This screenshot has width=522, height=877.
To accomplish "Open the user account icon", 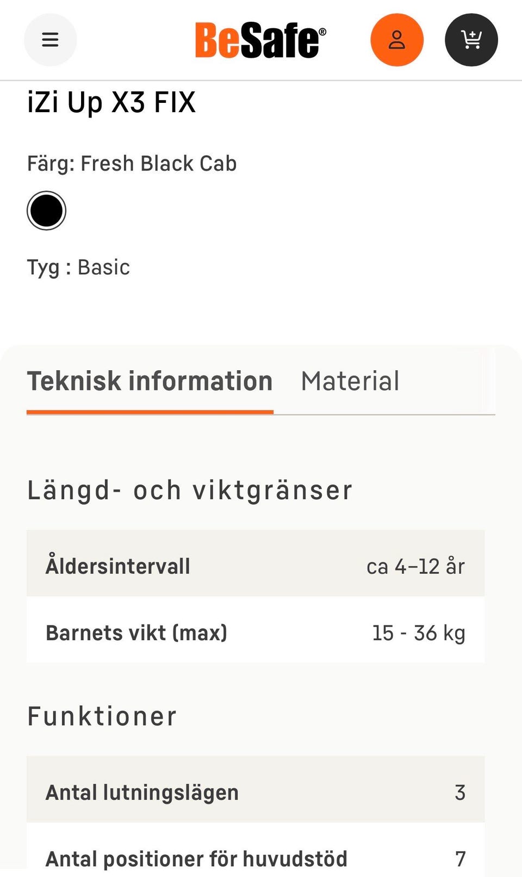I will [397, 40].
